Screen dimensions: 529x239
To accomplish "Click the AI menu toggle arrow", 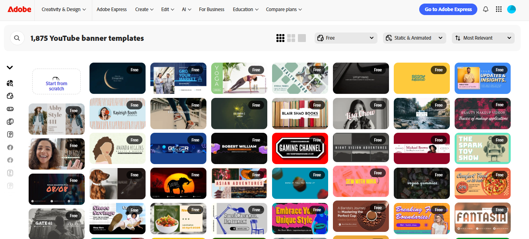I will [x=191, y=10].
